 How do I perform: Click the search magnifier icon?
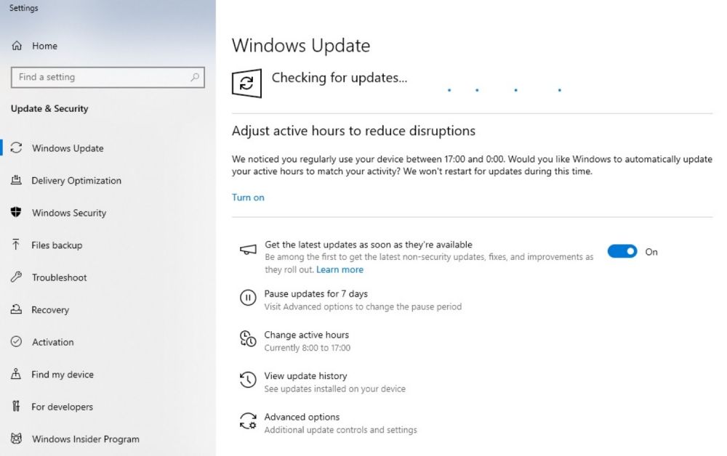point(195,77)
